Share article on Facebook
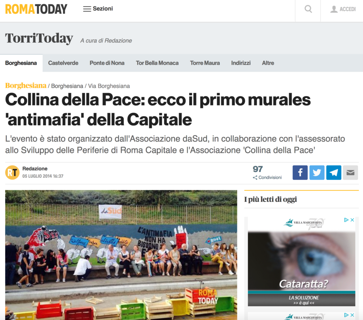 coord(300,172)
